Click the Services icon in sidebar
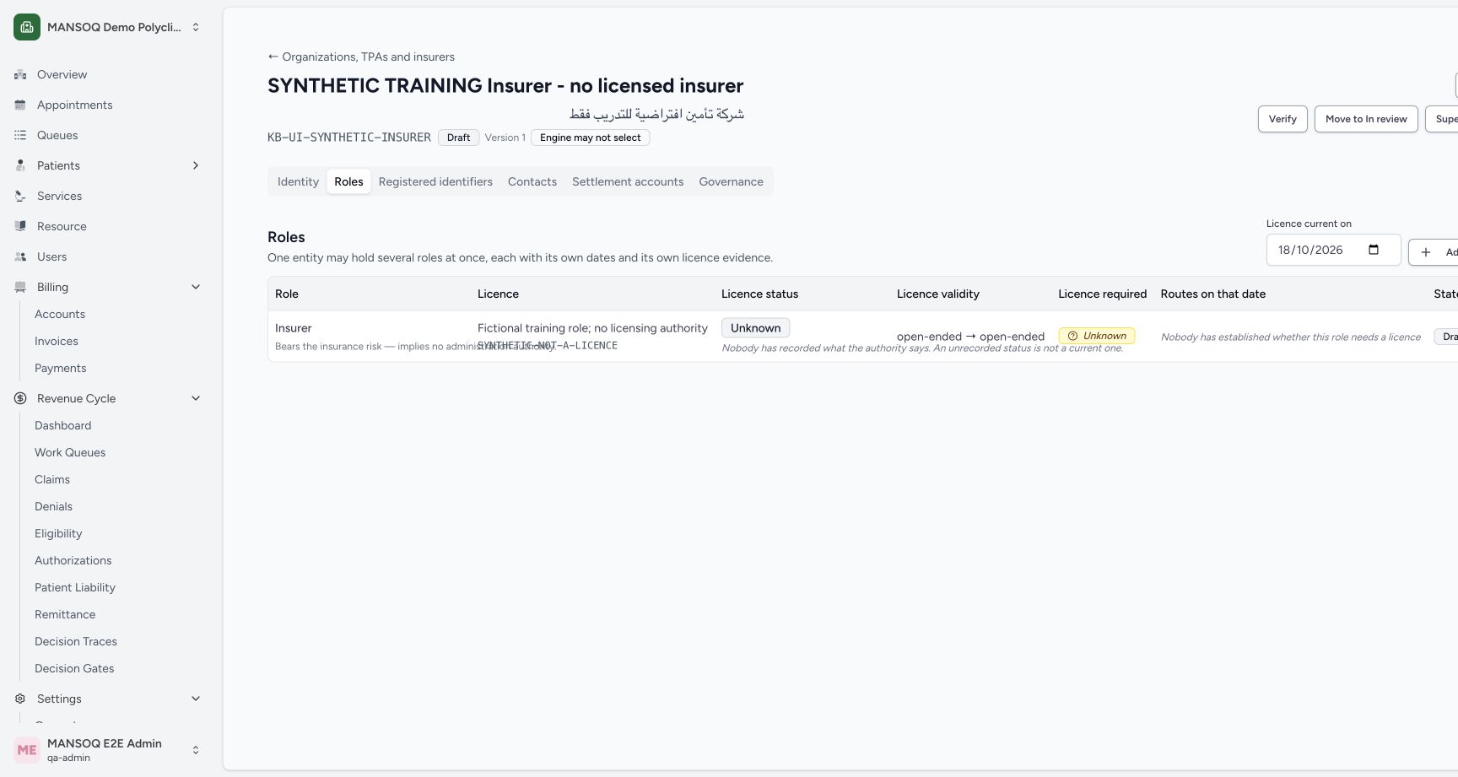 [20, 197]
